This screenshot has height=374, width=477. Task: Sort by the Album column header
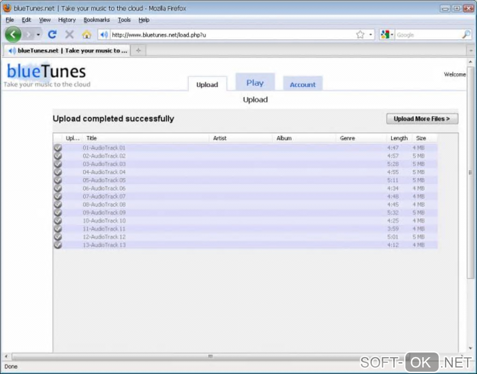[x=304, y=138]
